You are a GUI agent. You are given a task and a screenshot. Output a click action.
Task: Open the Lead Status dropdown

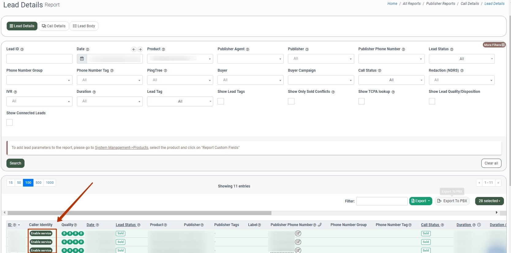(x=461, y=59)
